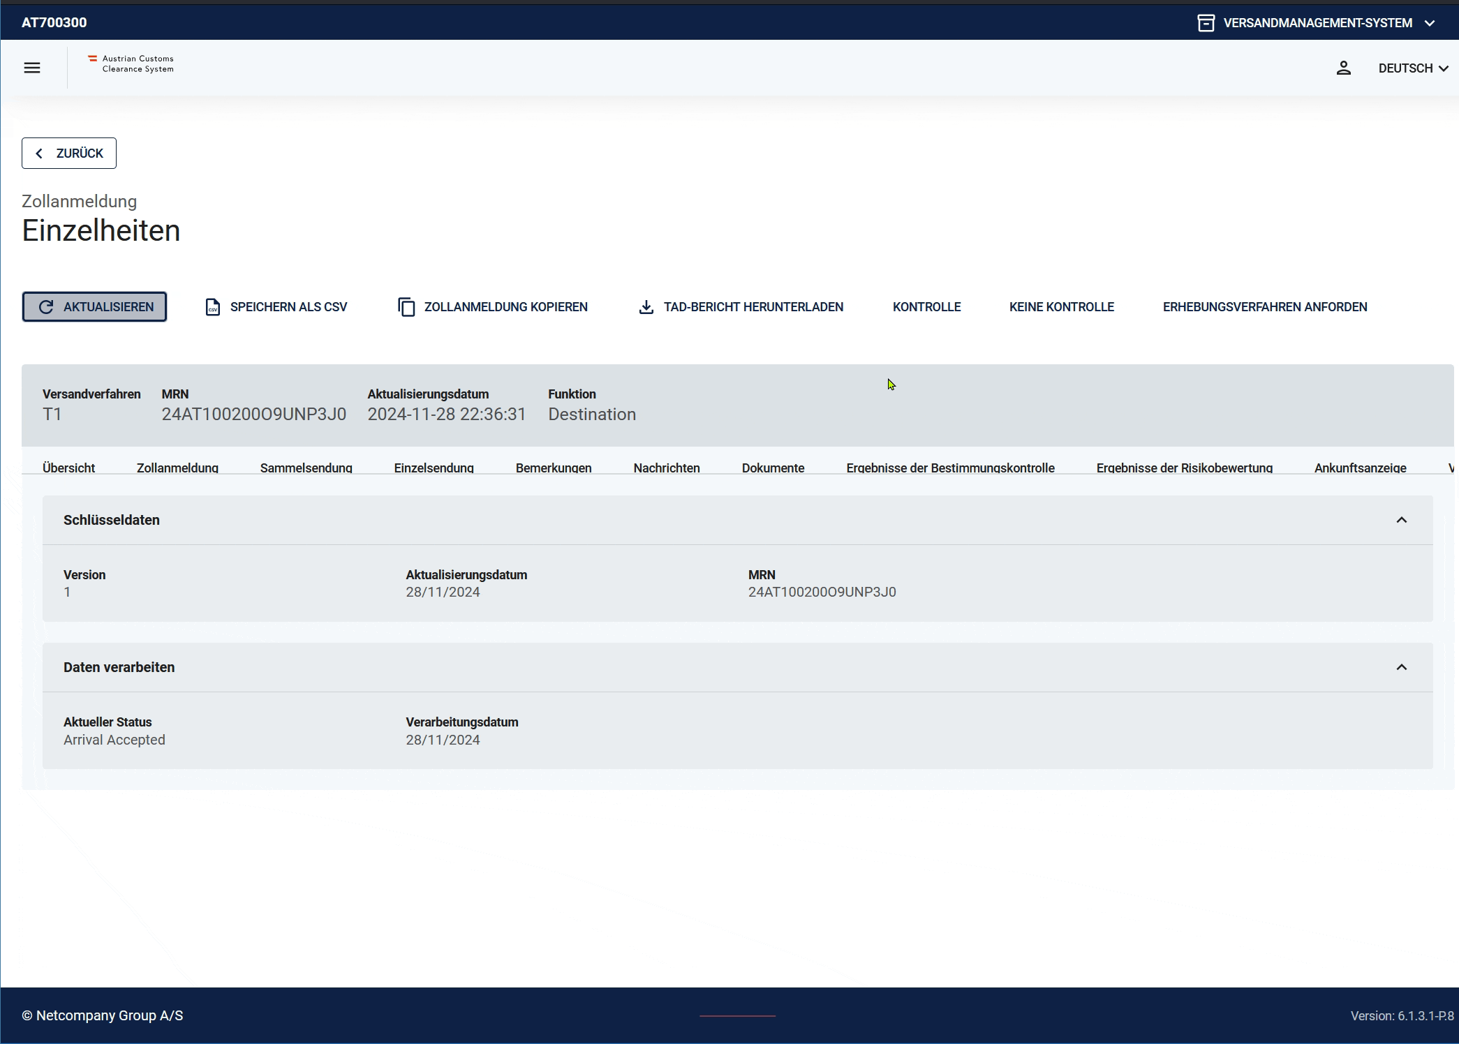The image size is (1459, 1044).
Task: Collapse the Daten verarbeiten section
Action: point(1401,667)
